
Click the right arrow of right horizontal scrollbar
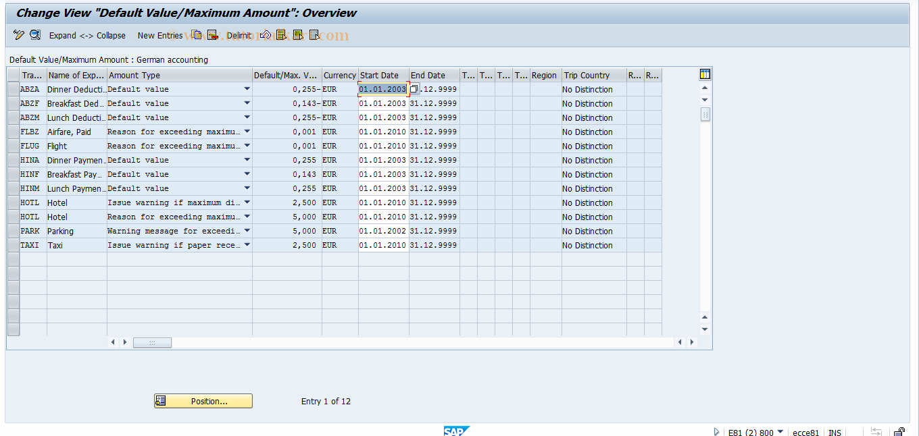coord(691,343)
